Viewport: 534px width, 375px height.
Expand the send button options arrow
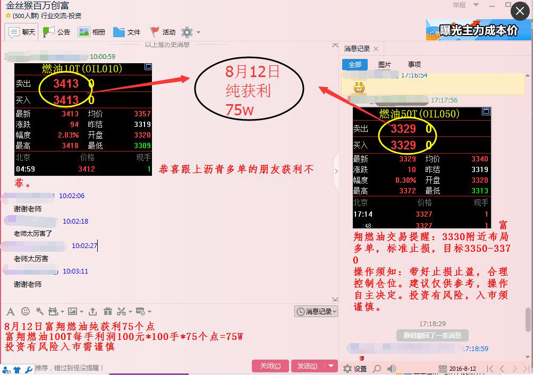330,366
